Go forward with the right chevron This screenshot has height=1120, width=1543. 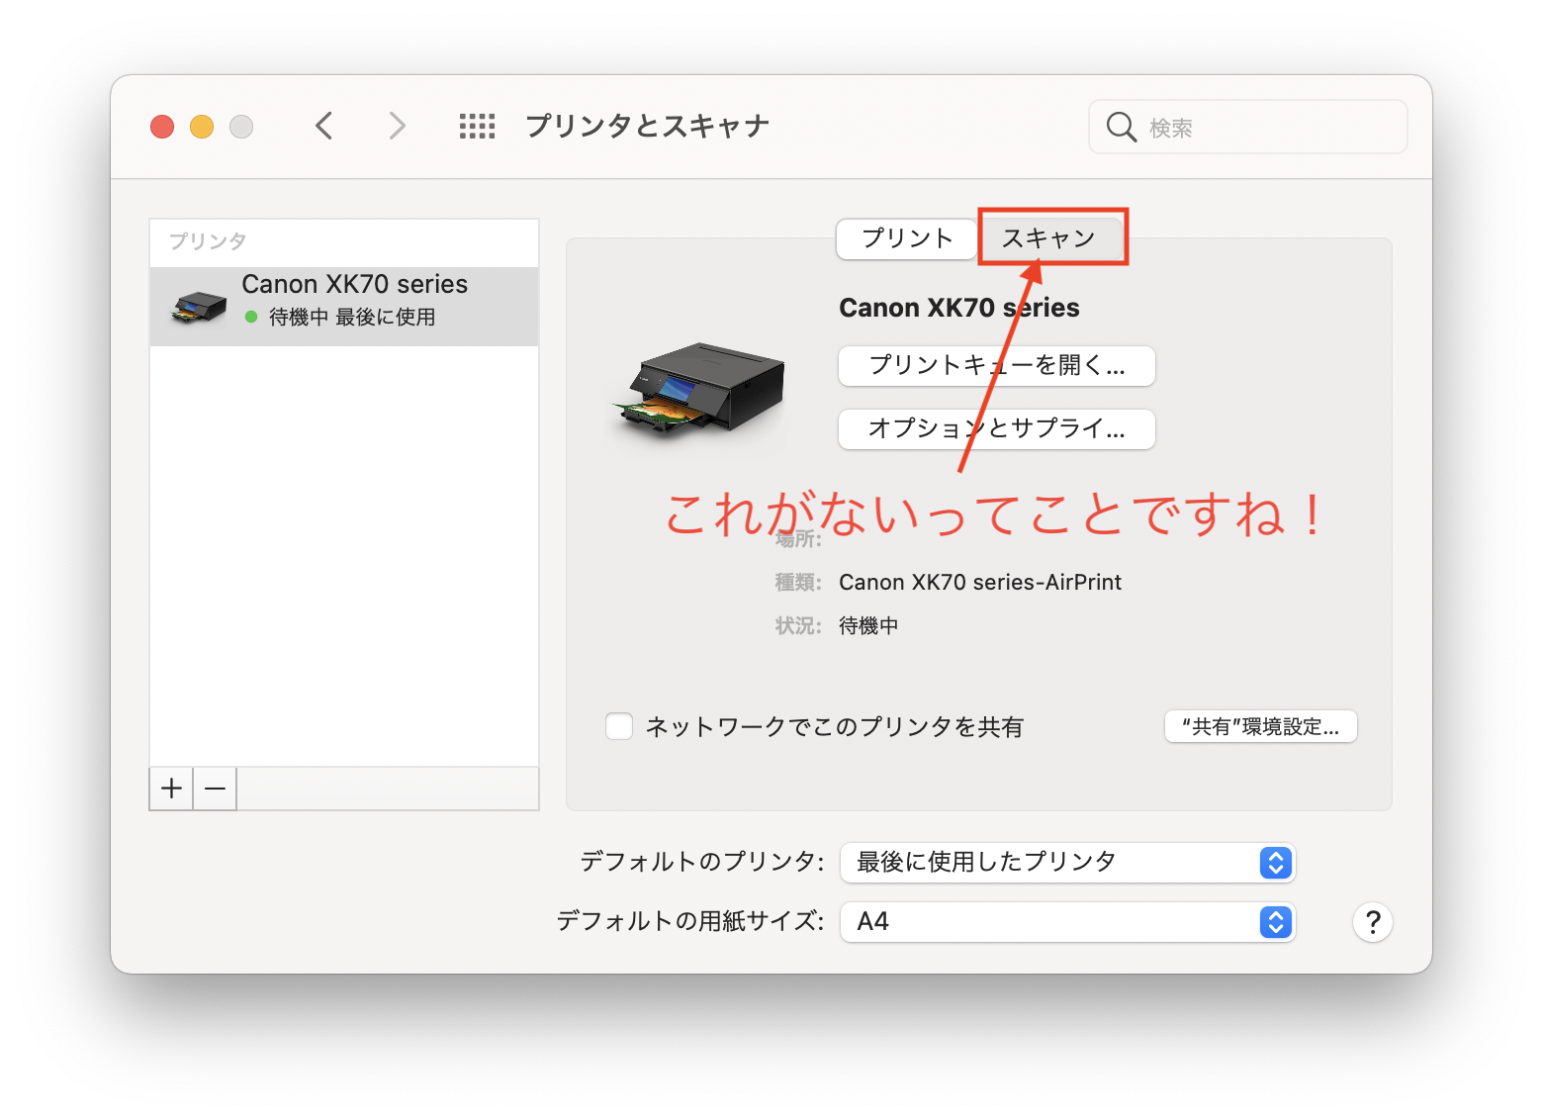[x=397, y=126]
